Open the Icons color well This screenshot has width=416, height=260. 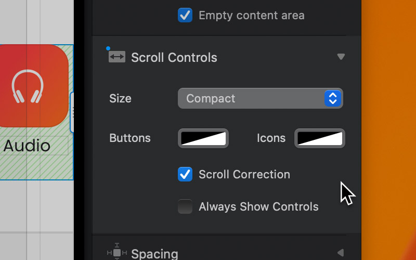coord(320,138)
